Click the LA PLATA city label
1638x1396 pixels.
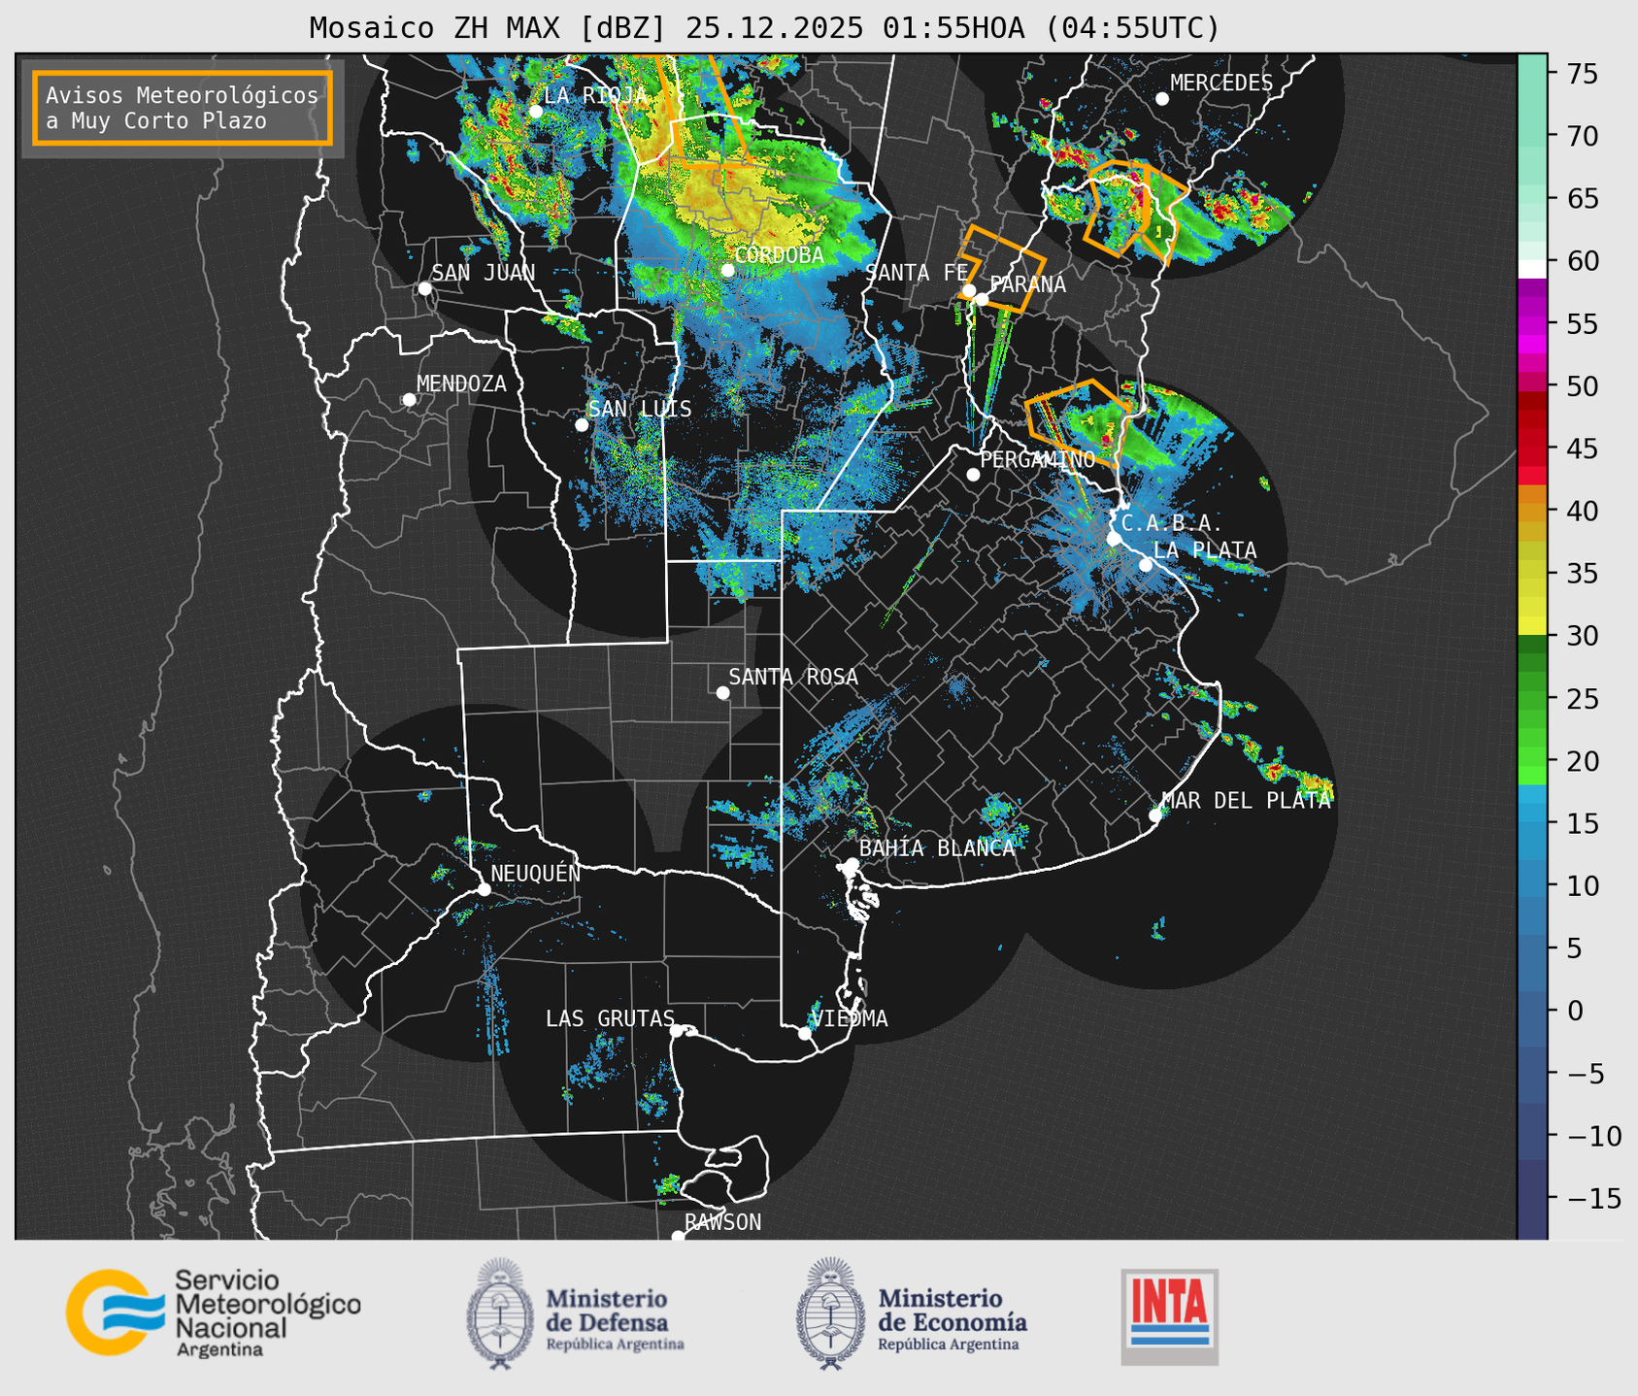[x=1205, y=550]
